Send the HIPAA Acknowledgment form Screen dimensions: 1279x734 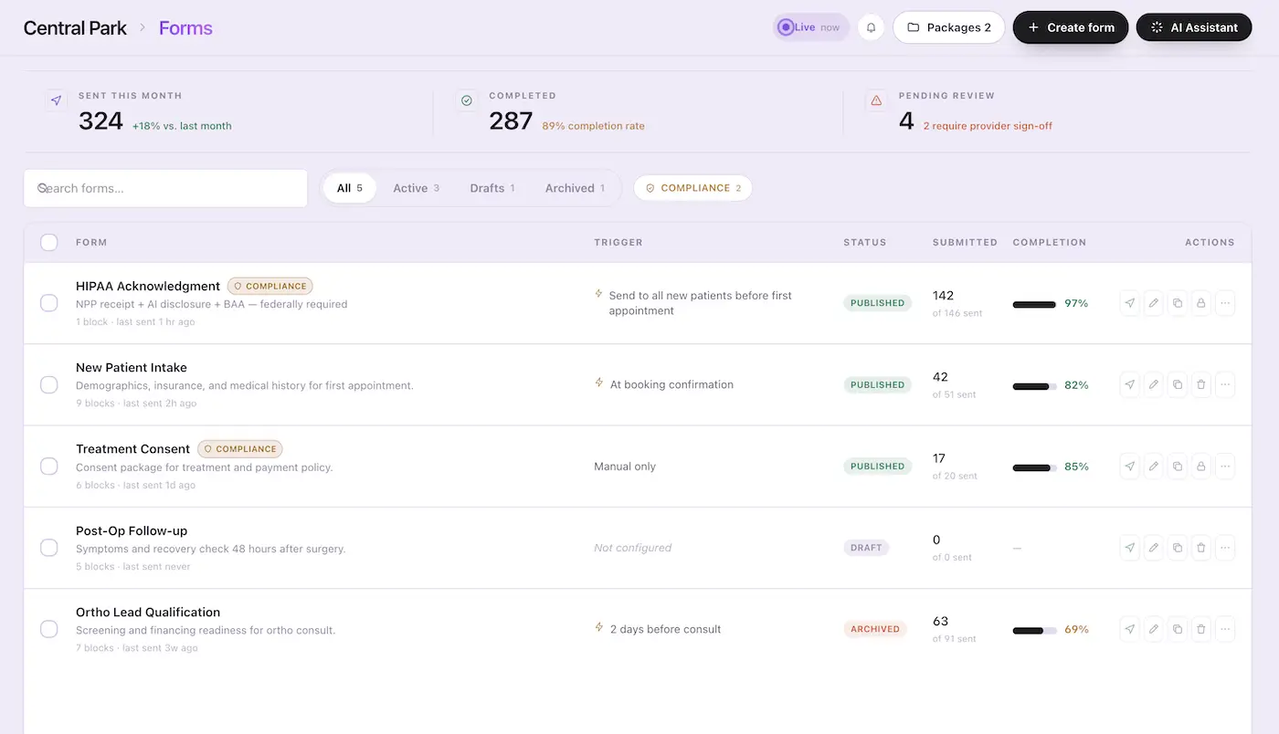click(1130, 303)
